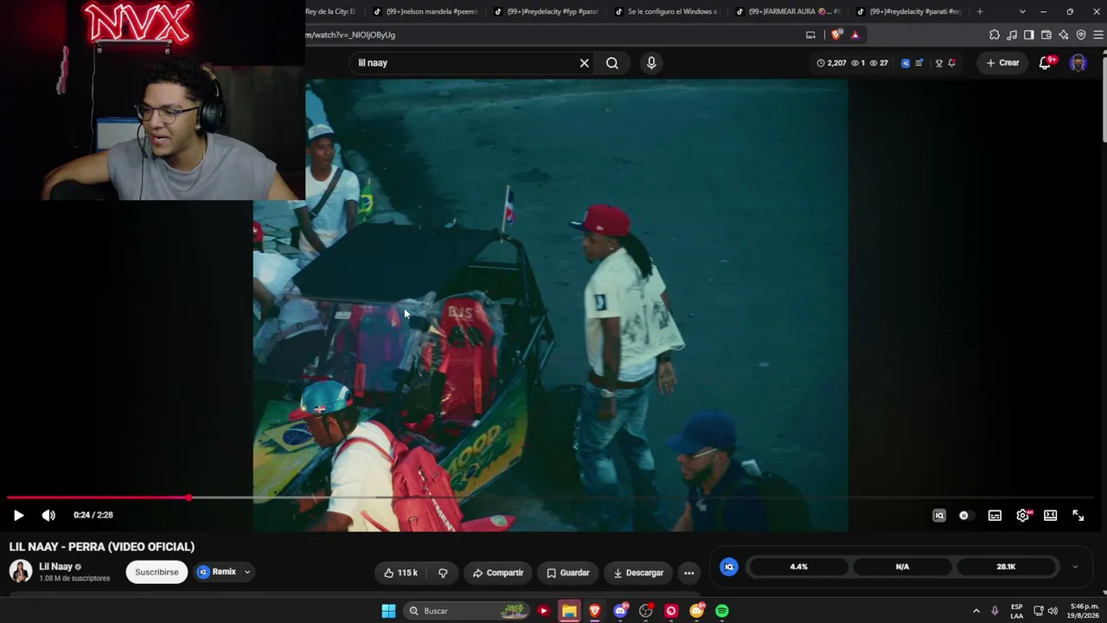
Task: Dislike the video
Action: [x=443, y=573]
